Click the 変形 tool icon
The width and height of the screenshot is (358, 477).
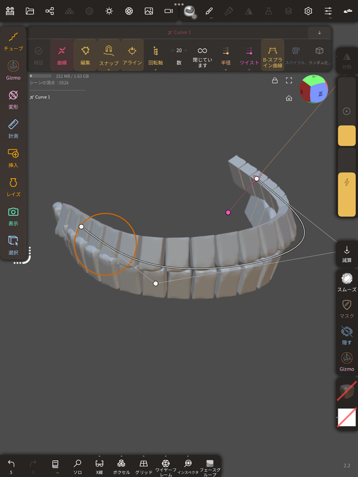tap(13, 99)
